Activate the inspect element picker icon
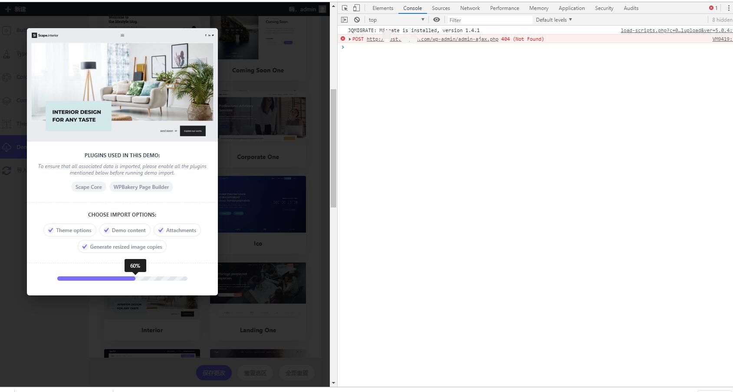This screenshot has width=733, height=392. [x=345, y=8]
